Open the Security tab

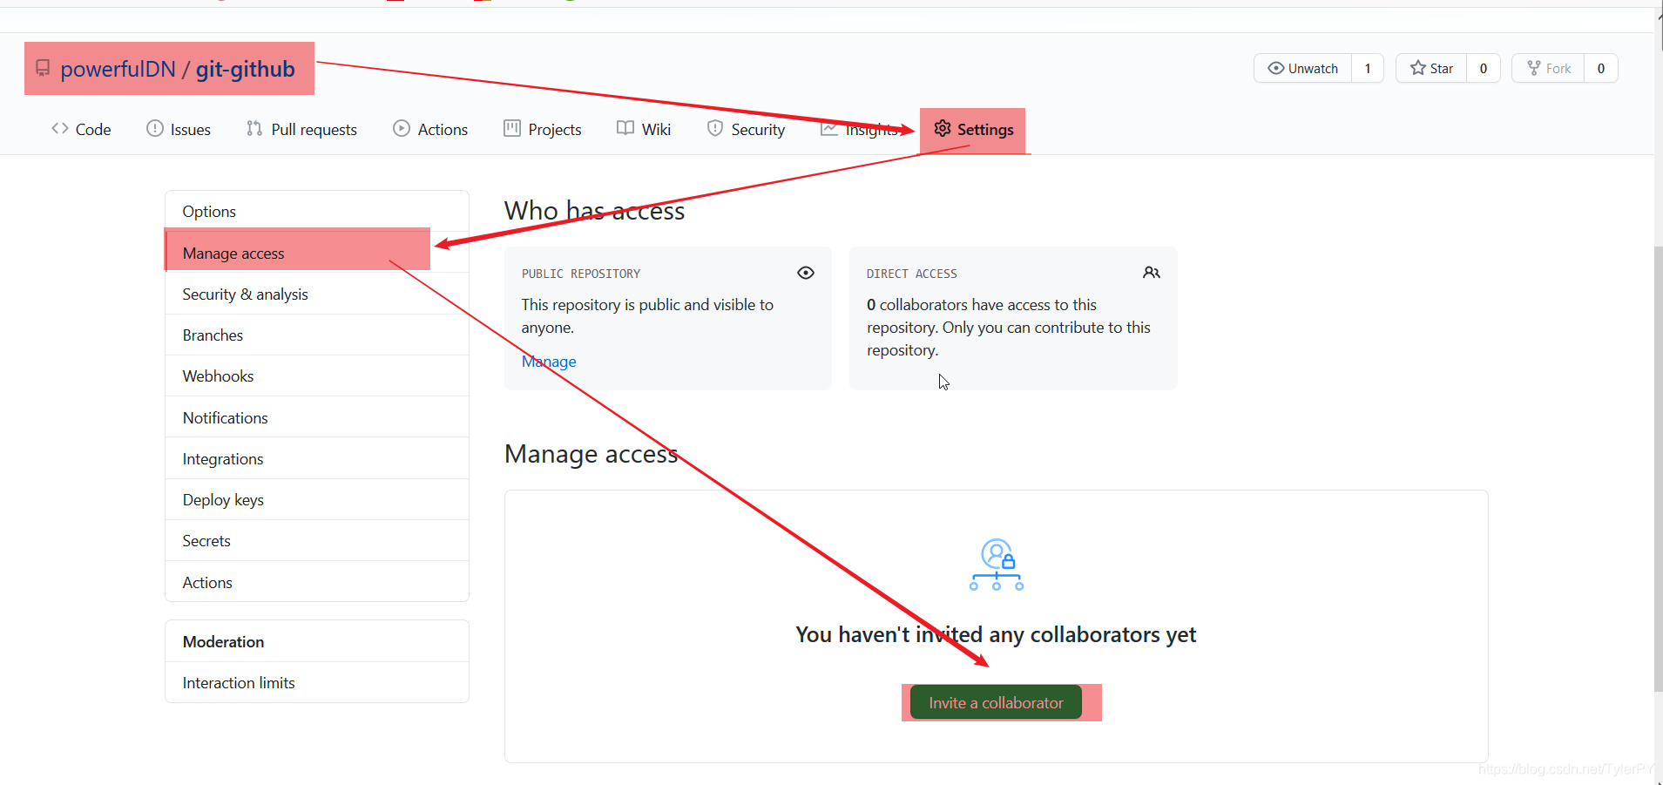746,129
